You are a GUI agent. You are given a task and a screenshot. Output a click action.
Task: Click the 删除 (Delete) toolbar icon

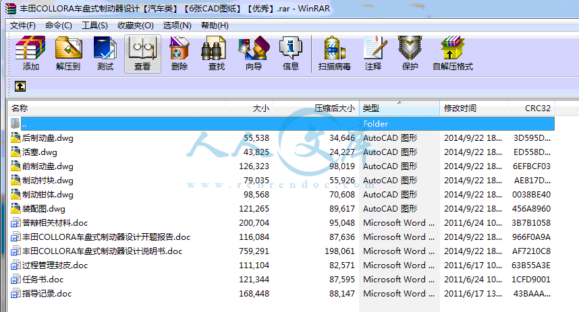point(180,48)
